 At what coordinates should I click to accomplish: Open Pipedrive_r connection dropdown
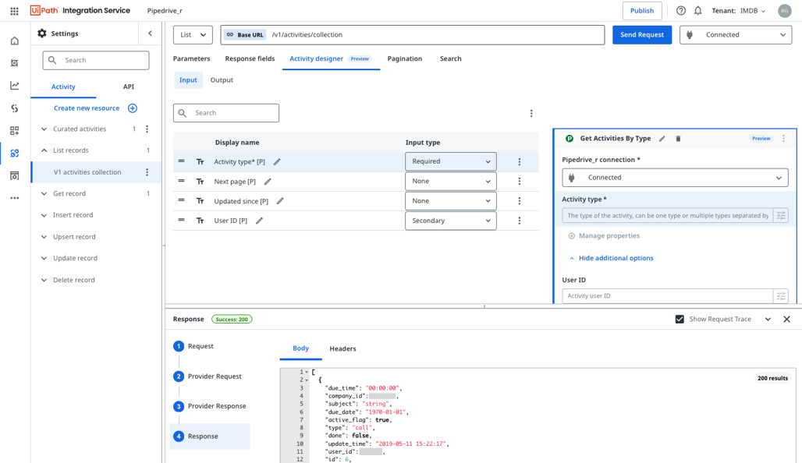click(675, 178)
